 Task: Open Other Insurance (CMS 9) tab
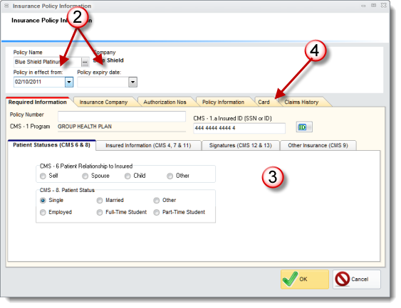(x=318, y=146)
